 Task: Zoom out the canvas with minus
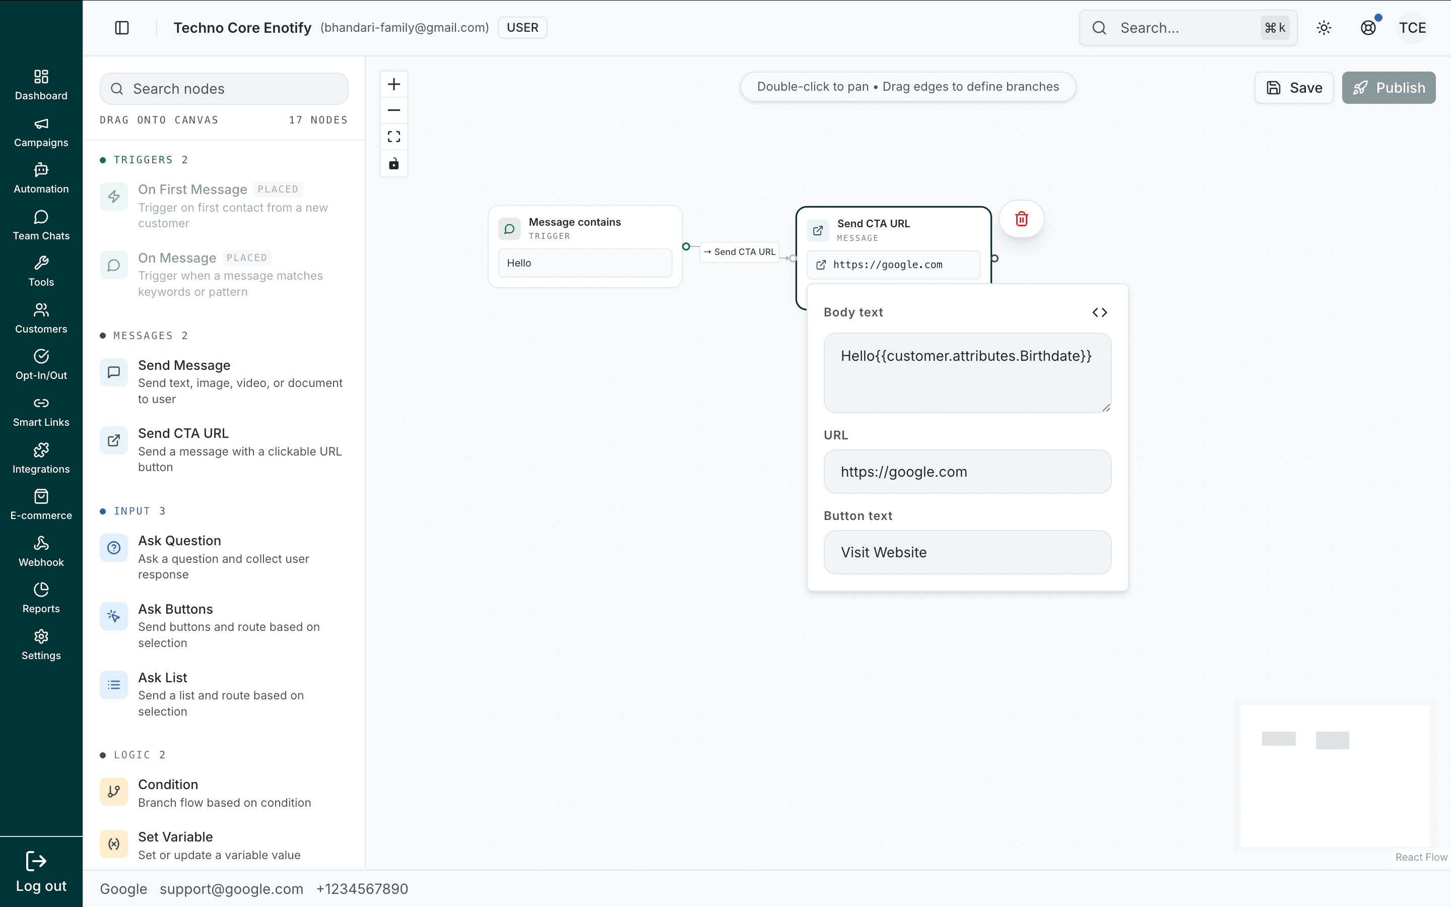[394, 110]
